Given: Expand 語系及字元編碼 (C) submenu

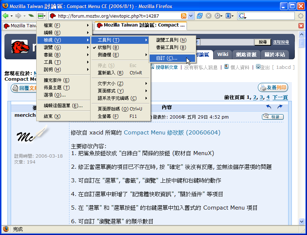Looking at the screenshot, I should click(120, 98).
